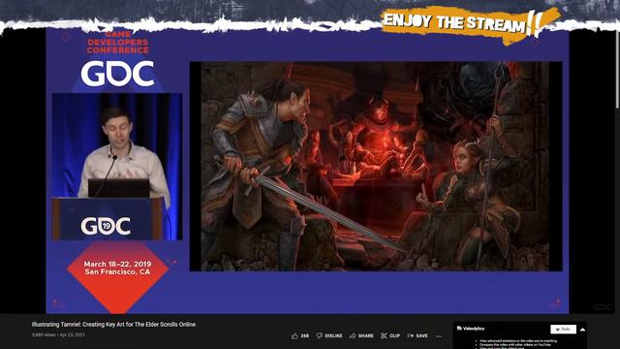Open Share options for the video
The height and width of the screenshot is (349, 620).
(361, 335)
